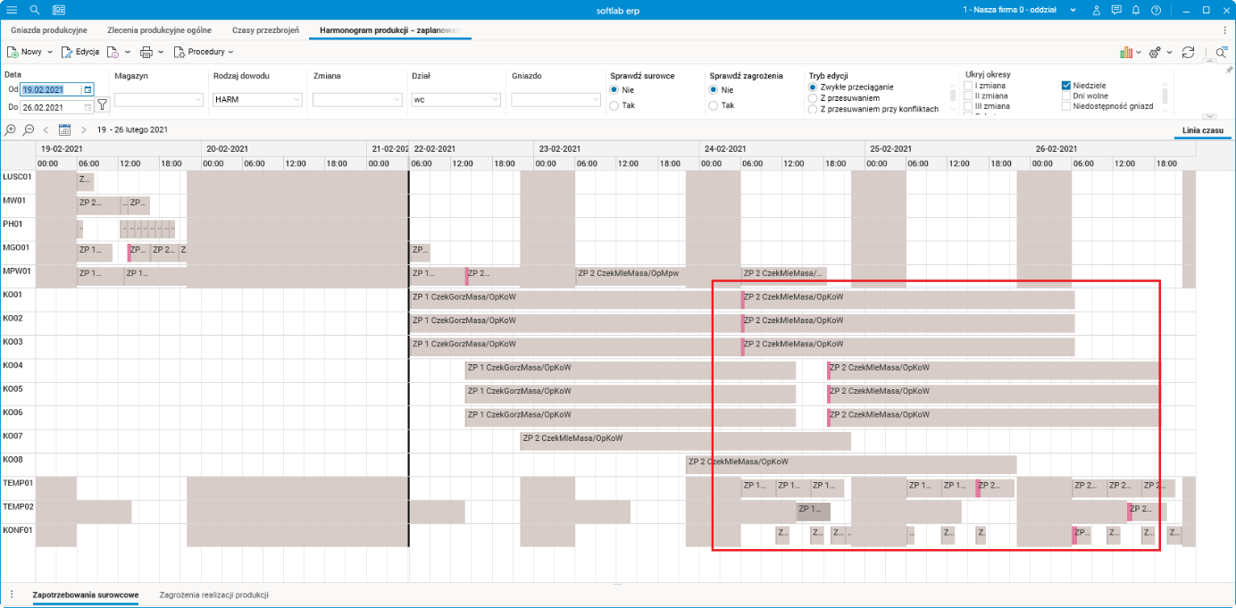Switch to Czasy przezbrojeń tab
The image size is (1236, 608).
point(265,30)
